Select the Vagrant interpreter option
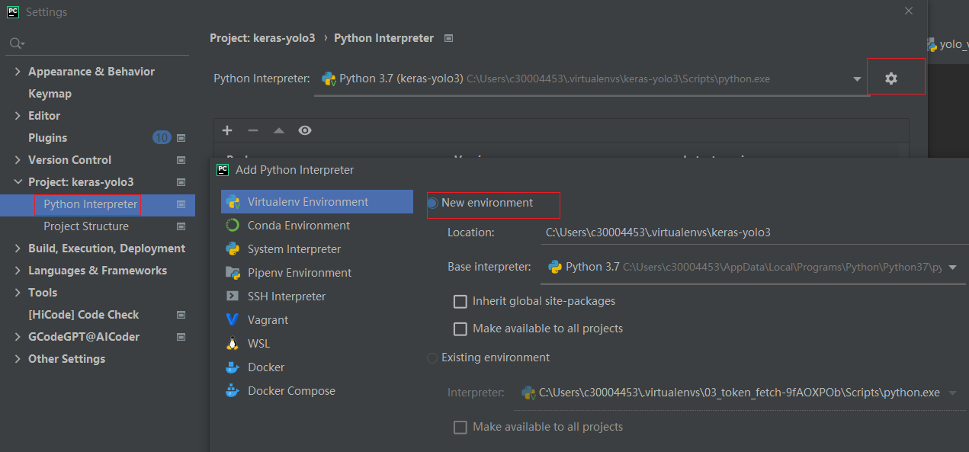The image size is (969, 452). tap(268, 320)
